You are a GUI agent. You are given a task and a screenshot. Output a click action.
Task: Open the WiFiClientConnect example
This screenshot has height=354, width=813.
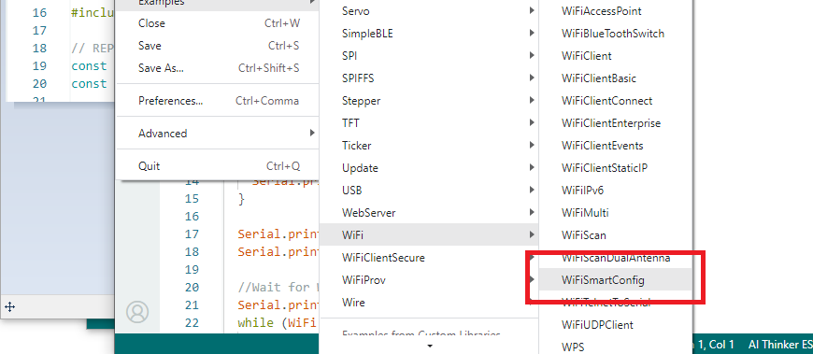[x=616, y=101]
